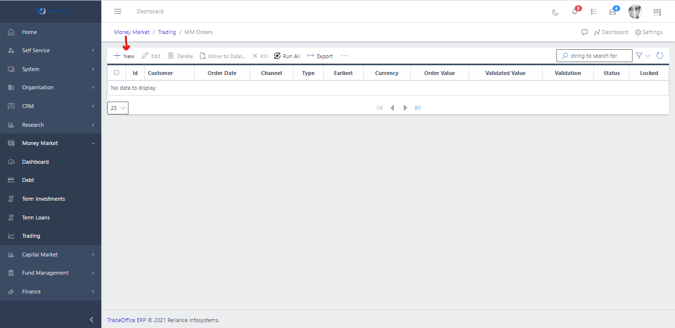Open the mail inbox icon
The height and width of the screenshot is (328, 675).
coord(613,12)
